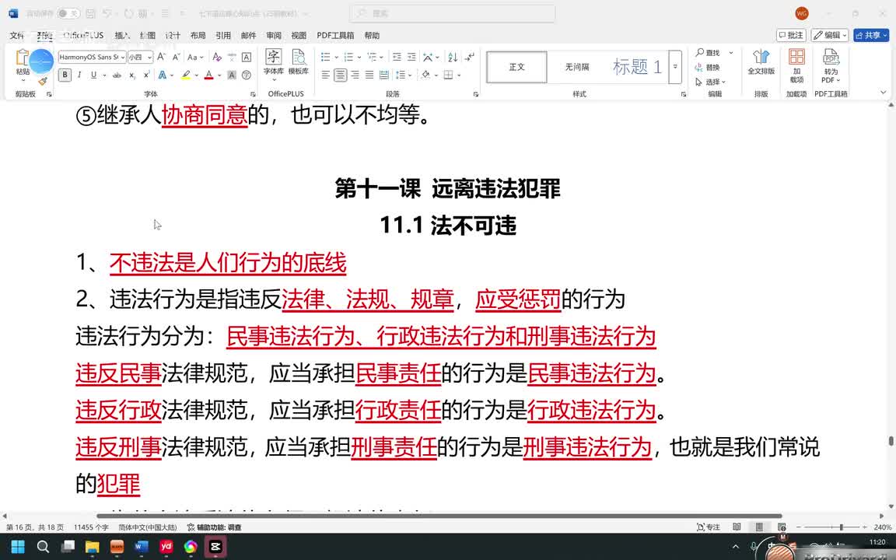This screenshot has width=896, height=560.
Task: Click borders grid icon
Action: click(449, 75)
